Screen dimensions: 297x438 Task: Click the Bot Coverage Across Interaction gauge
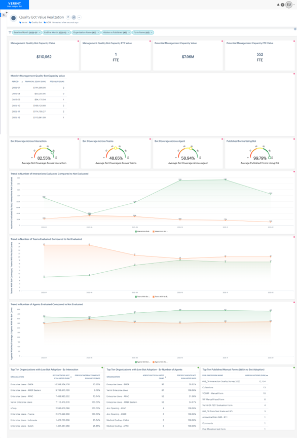44,153
